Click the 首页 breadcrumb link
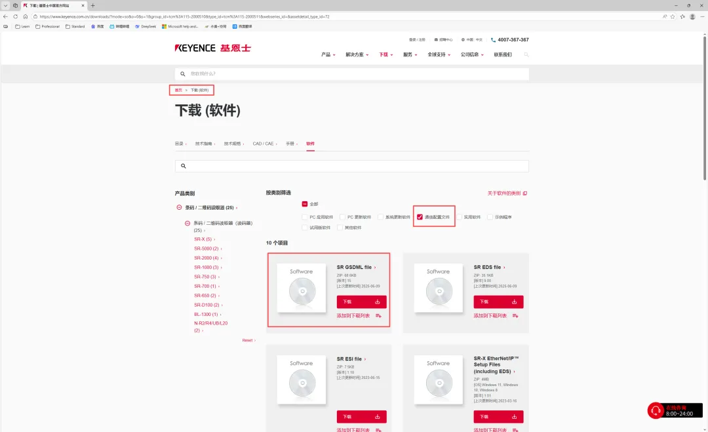This screenshot has height=432, width=708. click(178, 90)
